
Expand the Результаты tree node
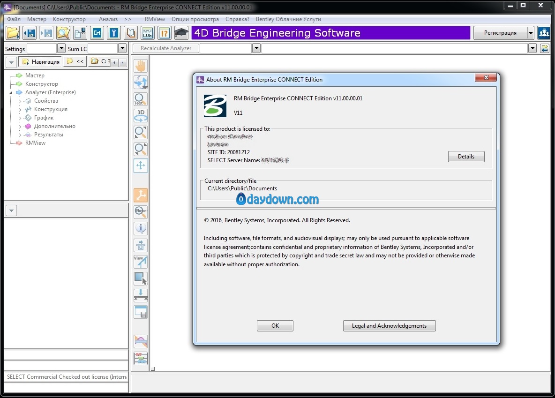tap(20, 135)
